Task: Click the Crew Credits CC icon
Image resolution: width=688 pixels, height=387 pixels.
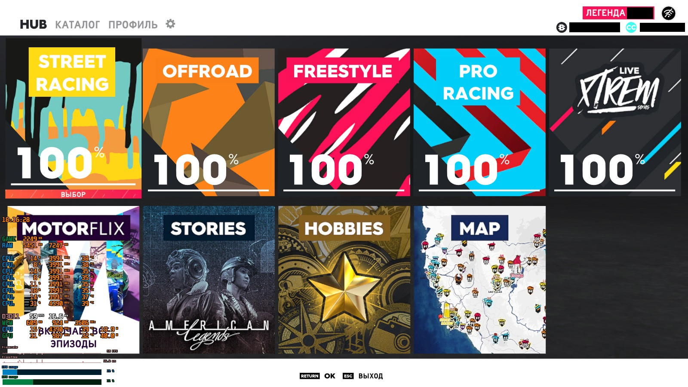Action: [x=631, y=28]
